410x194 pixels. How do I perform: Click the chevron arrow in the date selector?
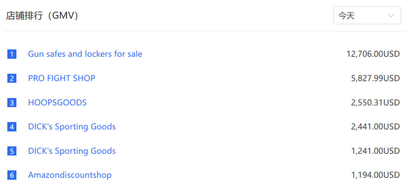(391, 16)
